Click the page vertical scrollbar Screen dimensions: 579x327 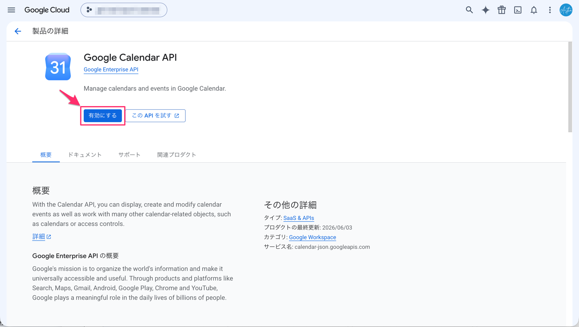(x=570, y=87)
